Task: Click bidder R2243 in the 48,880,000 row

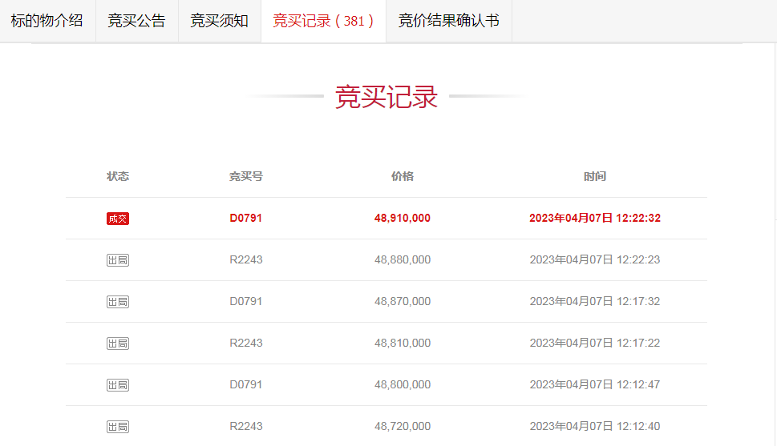Action: (x=246, y=260)
